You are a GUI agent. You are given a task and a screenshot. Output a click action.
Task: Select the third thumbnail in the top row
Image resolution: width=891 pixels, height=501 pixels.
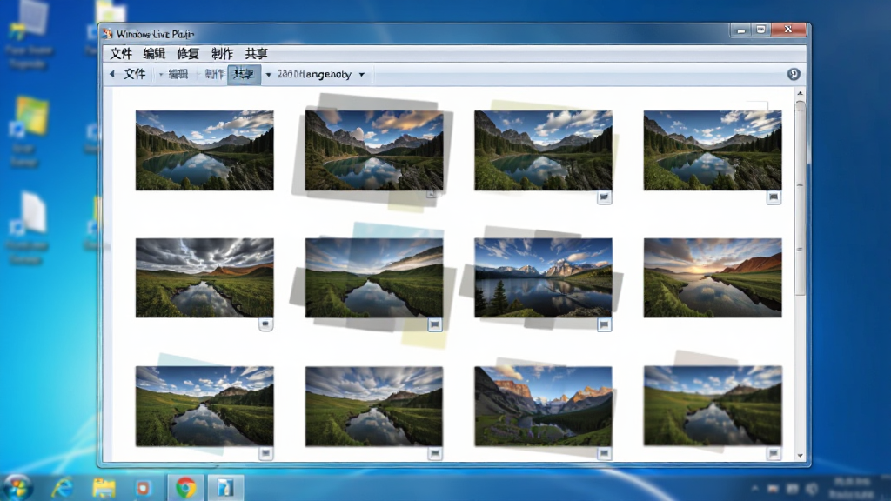[543, 150]
